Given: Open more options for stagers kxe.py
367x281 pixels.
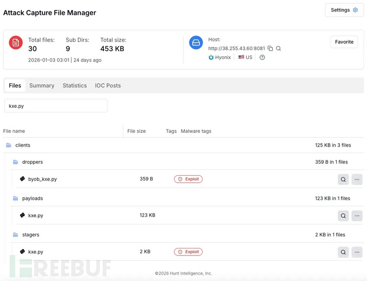Looking at the screenshot, I should pyautogui.click(x=357, y=252).
